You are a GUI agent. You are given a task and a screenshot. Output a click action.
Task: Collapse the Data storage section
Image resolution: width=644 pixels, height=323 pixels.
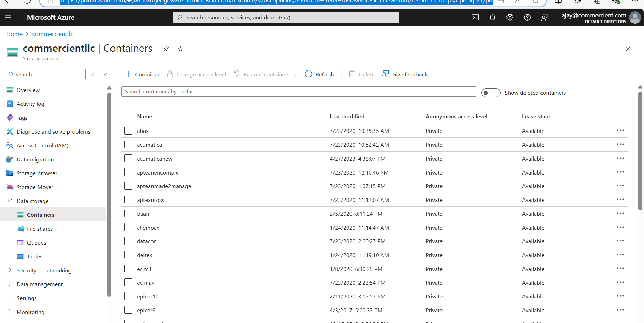click(x=10, y=201)
